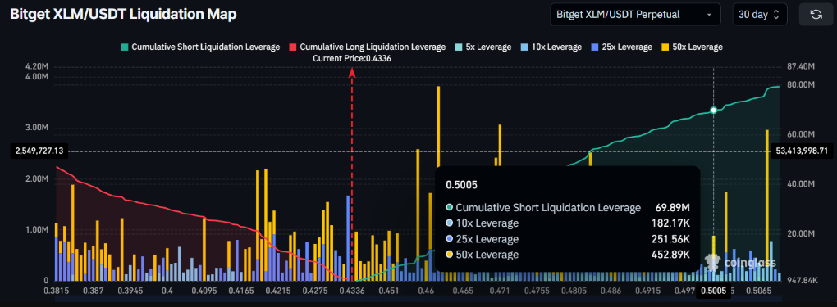837x307 pixels.
Task: Click the green 5x Leverage color swatch
Action: coord(459,47)
